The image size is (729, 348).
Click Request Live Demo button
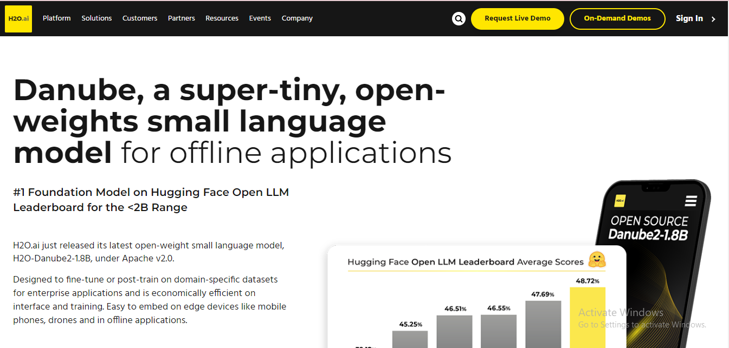[x=518, y=18]
